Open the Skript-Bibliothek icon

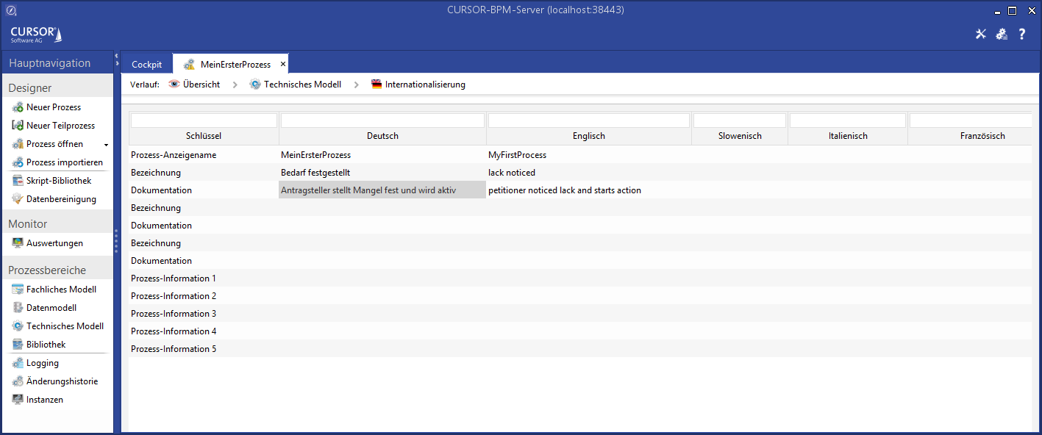(x=18, y=181)
